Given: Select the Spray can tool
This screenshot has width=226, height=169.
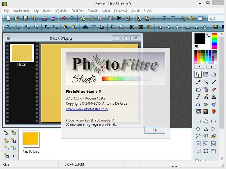Looking at the screenshot, I should click(206, 89).
